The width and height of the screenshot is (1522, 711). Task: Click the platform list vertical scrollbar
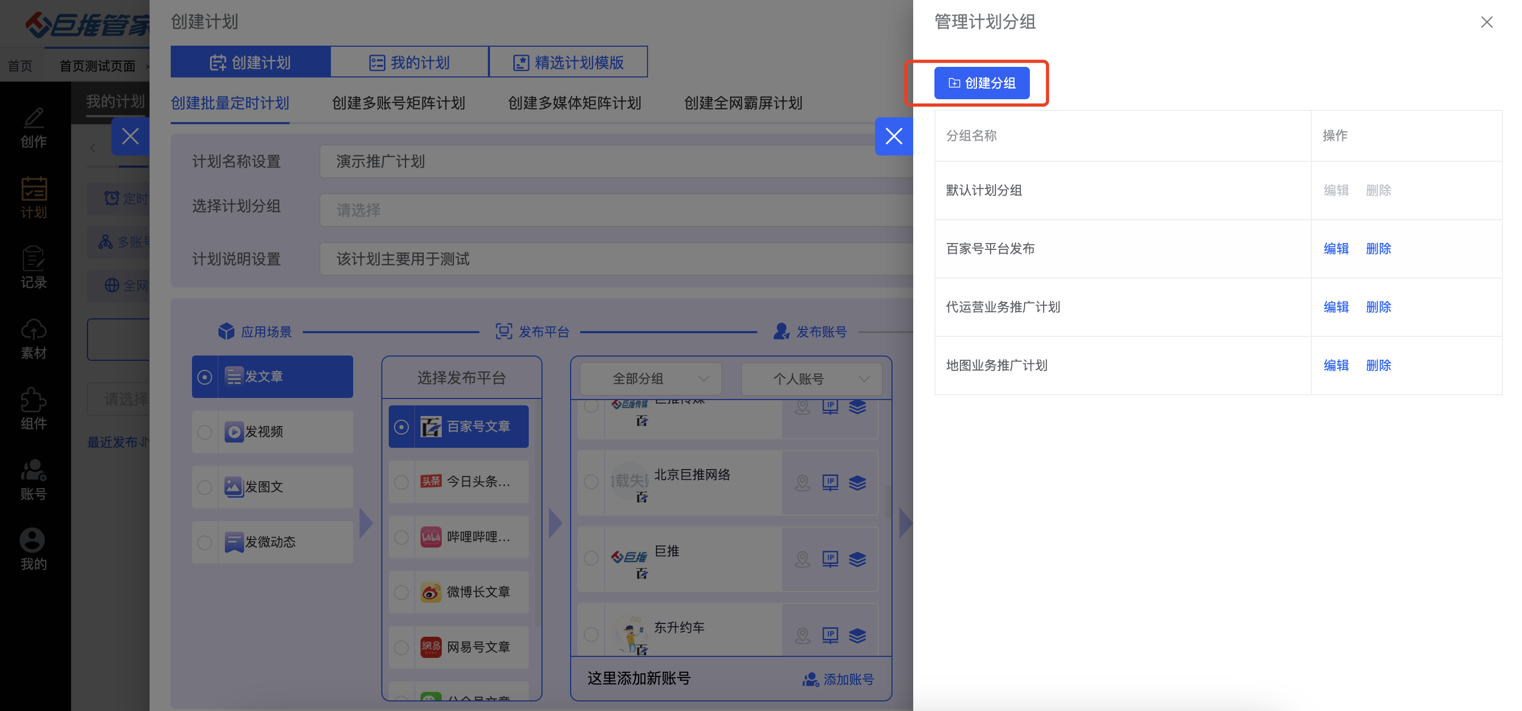537,514
